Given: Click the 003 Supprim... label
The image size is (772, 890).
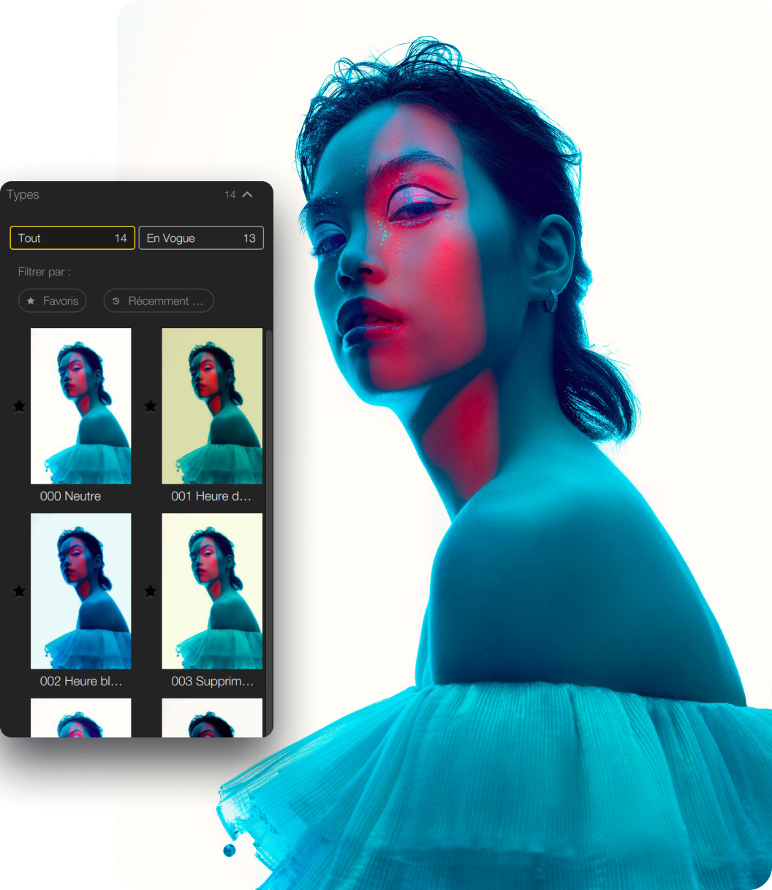Looking at the screenshot, I should [x=213, y=681].
